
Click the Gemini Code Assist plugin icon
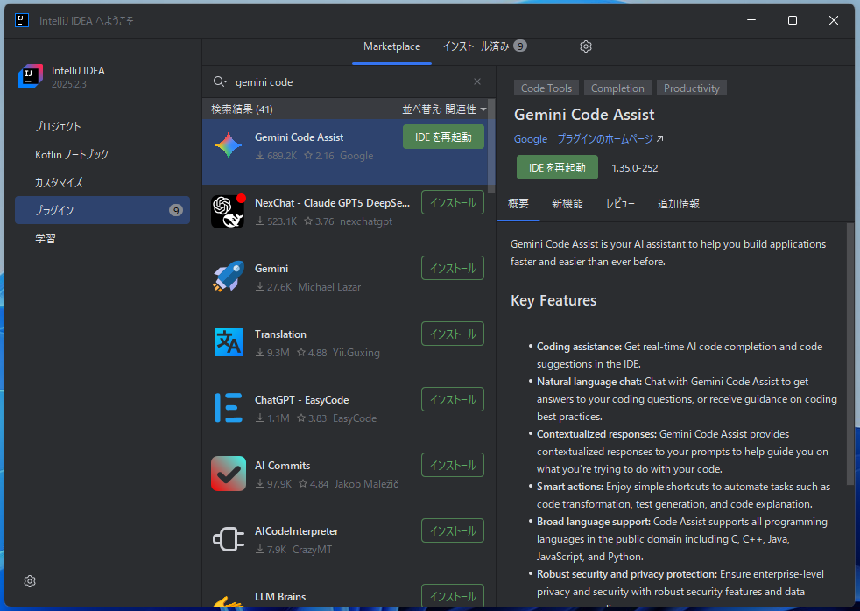coord(228,145)
